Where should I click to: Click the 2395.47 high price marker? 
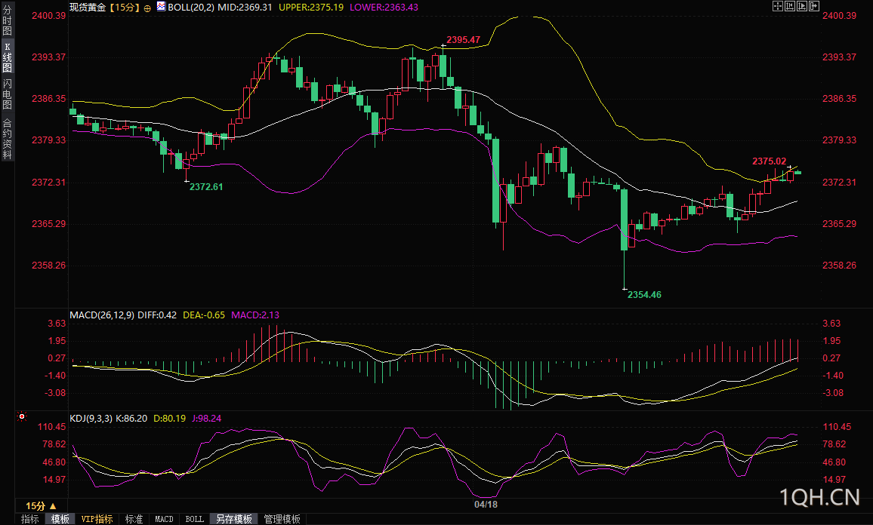tap(463, 39)
